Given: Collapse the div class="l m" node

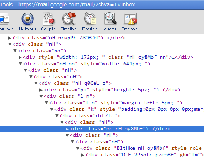Looking at the screenshot, I should pos(41,96).
